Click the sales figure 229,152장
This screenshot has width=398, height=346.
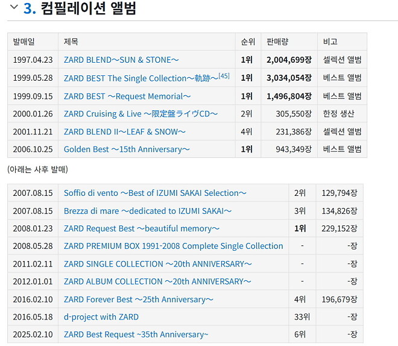coord(340,228)
